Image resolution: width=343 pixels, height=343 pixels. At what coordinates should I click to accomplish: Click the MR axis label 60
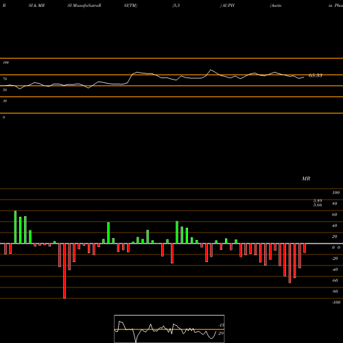335,215
